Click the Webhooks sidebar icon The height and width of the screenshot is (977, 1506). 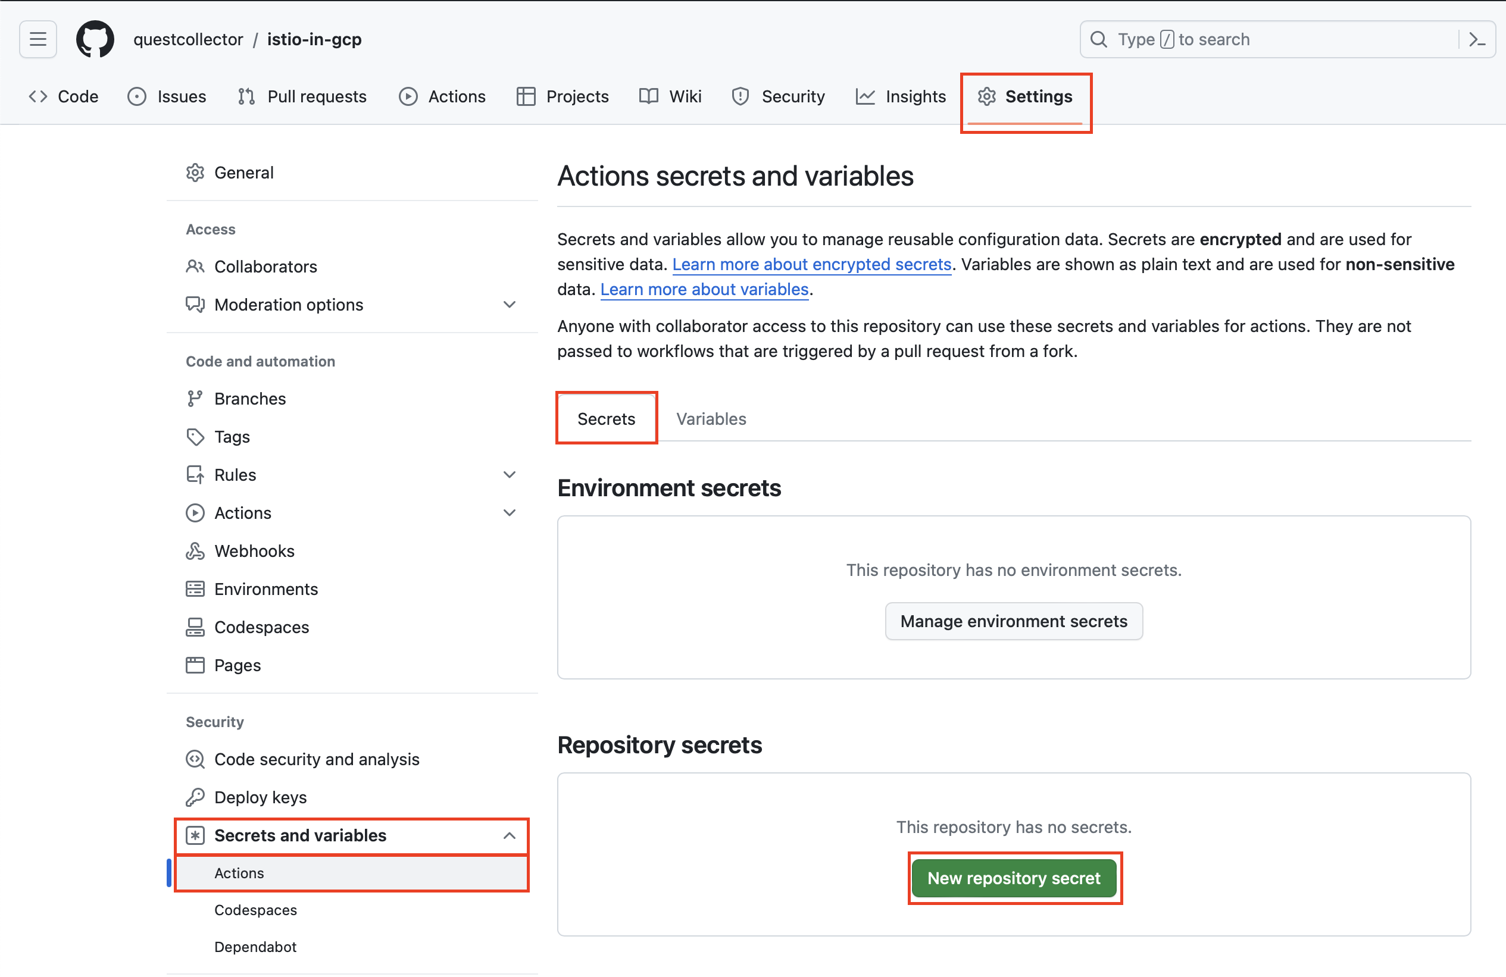tap(195, 551)
